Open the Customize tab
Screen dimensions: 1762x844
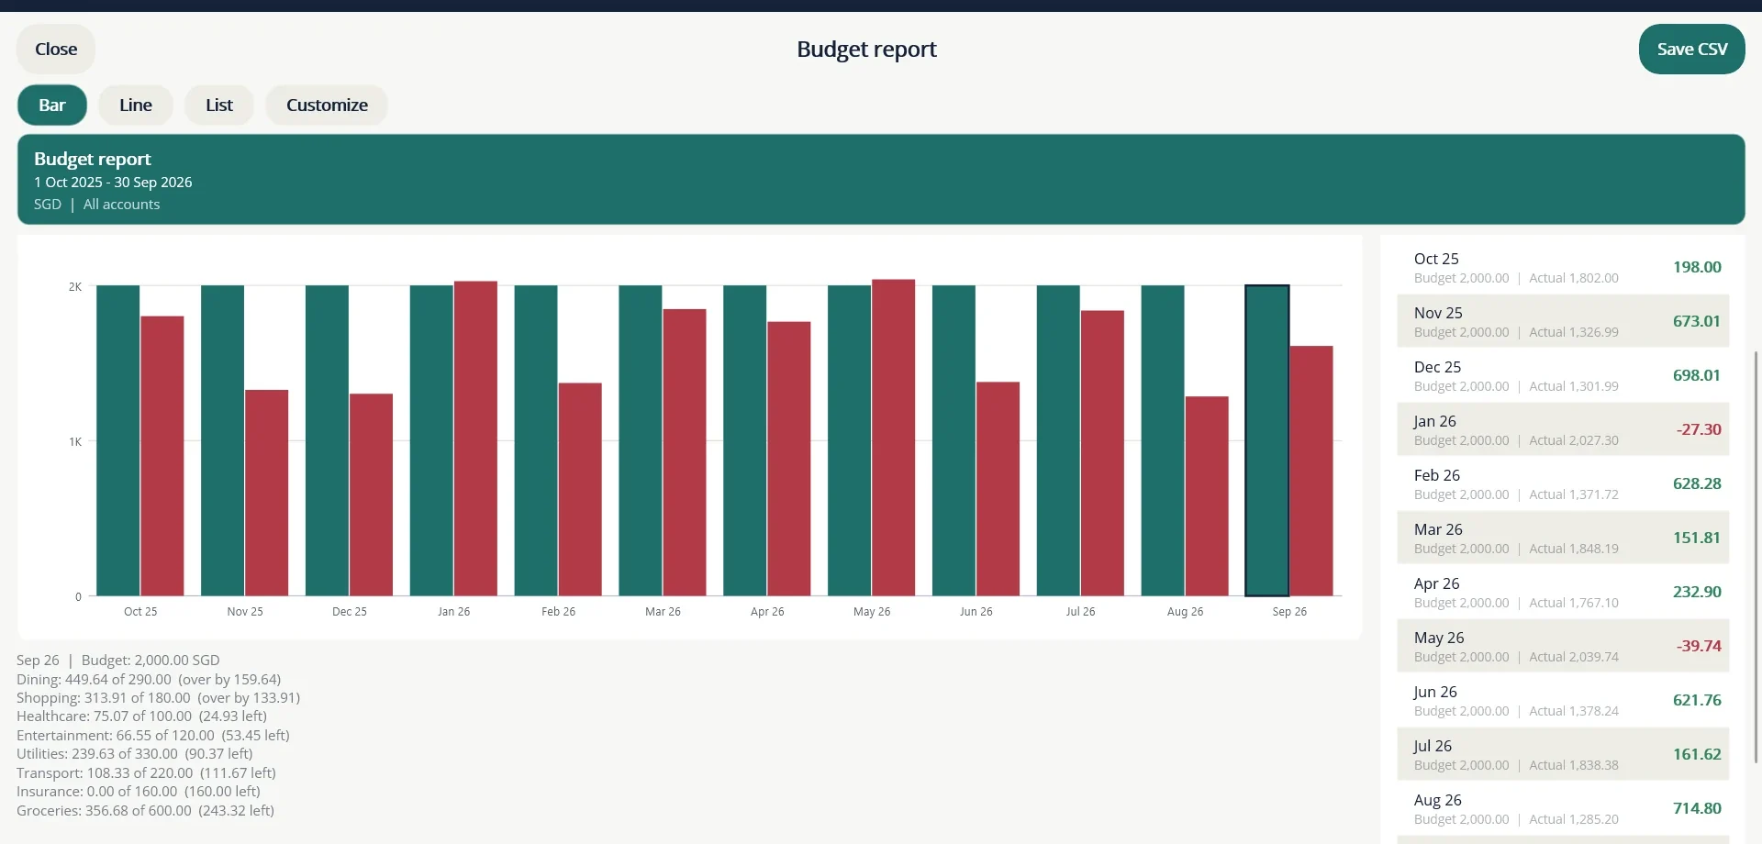(x=327, y=105)
